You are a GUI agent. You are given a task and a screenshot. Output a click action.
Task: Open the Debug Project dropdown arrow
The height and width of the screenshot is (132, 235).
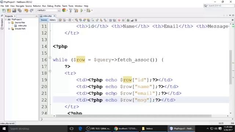(92, 11)
